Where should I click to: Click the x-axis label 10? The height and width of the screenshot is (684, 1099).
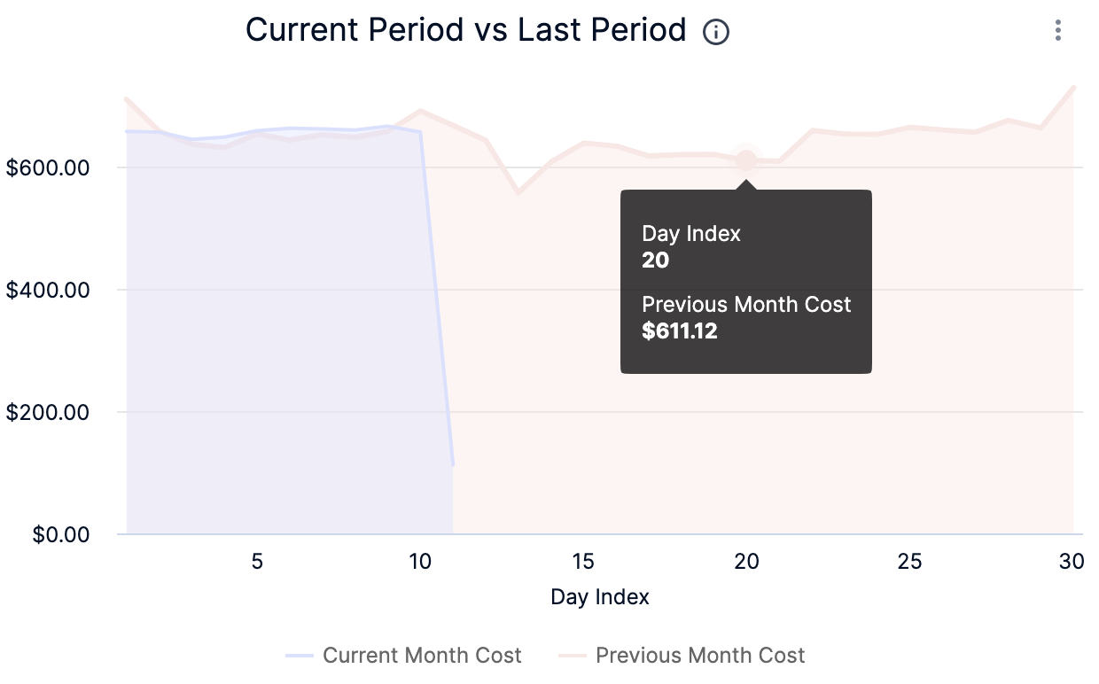[419, 562]
